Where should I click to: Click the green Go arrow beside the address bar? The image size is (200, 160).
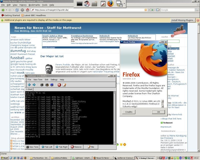[x=152, y=10]
